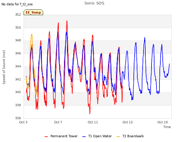Viewport: 189px width, 142px height.
Task: Click the 340 y-axis tick label
Action: pyautogui.click(x=18, y=92)
